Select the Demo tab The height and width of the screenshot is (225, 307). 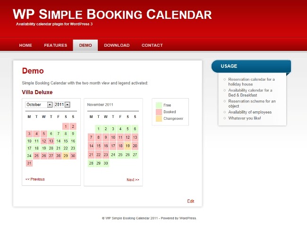pos(85,45)
